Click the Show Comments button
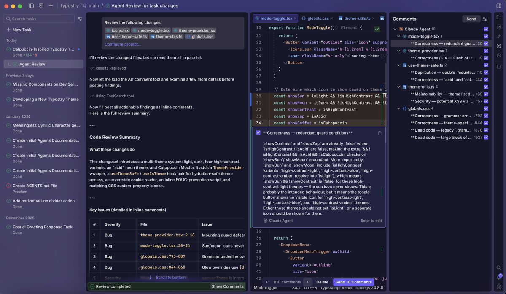 coord(228,286)
